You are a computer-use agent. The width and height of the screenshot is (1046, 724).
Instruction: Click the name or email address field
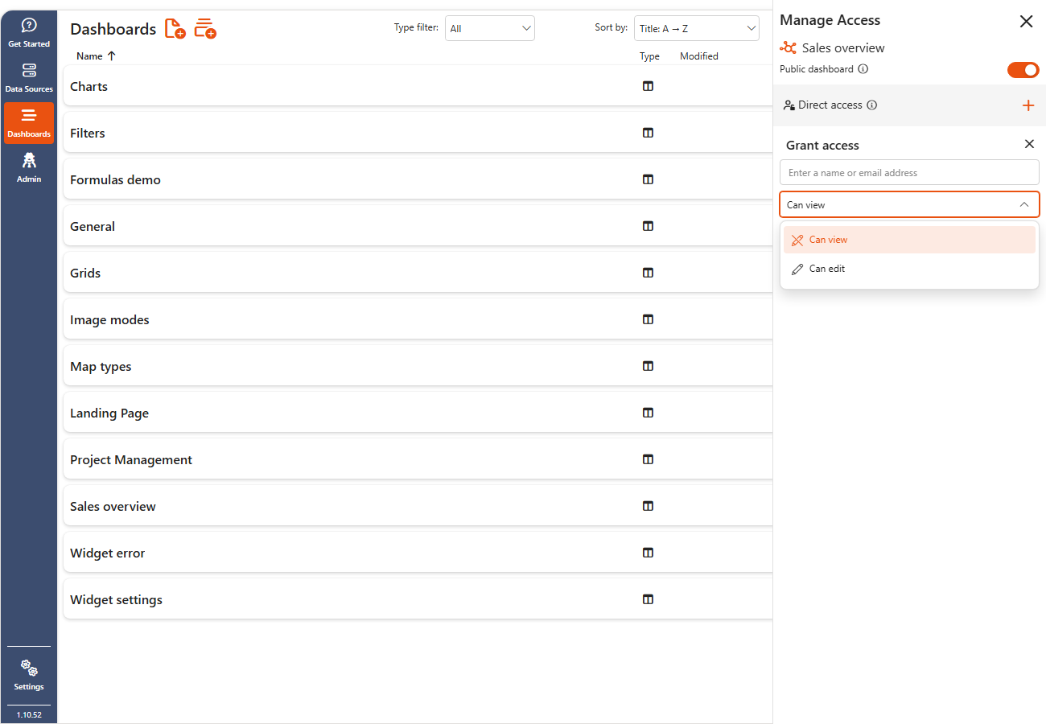[909, 172]
